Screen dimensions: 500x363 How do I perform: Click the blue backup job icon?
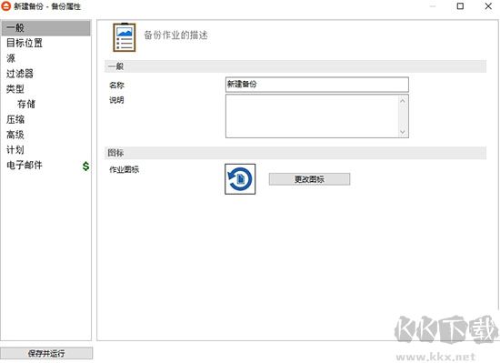(240, 179)
